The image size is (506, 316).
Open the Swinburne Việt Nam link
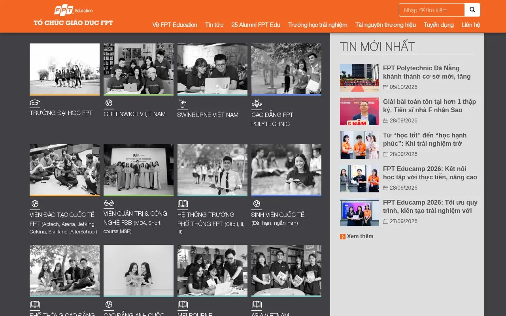point(208,115)
